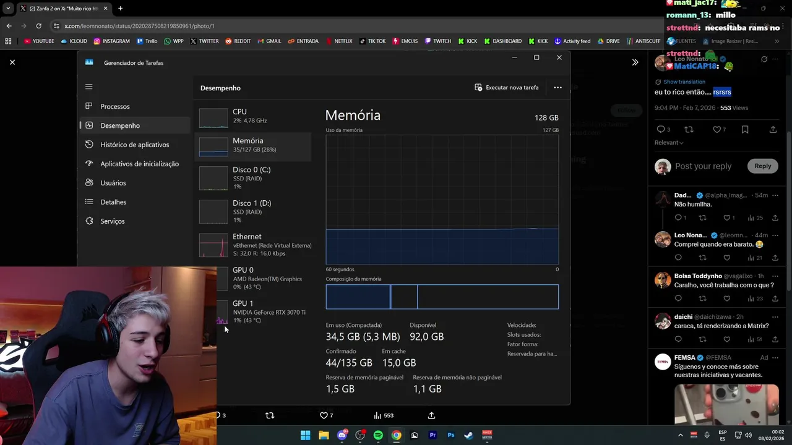Image resolution: width=792 pixels, height=445 pixels.
Task: Views stats icon below the photo
Action: pos(384,415)
